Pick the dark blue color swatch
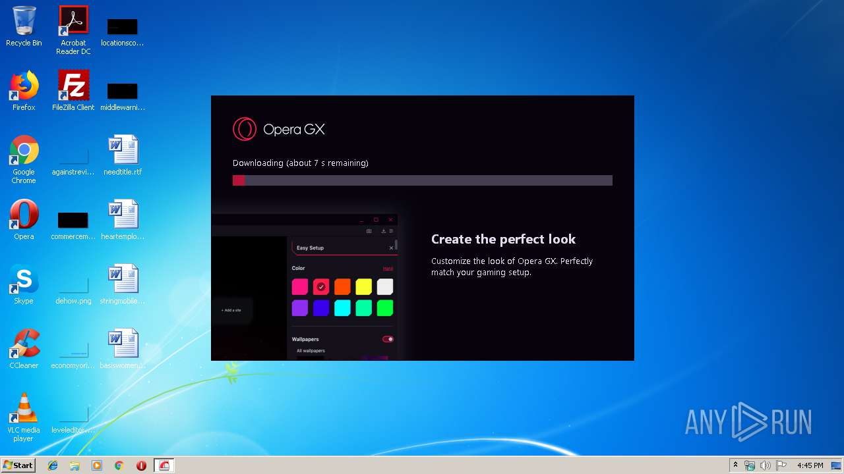 pyautogui.click(x=321, y=308)
